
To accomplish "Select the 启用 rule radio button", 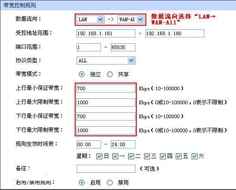I will pos(82,182).
